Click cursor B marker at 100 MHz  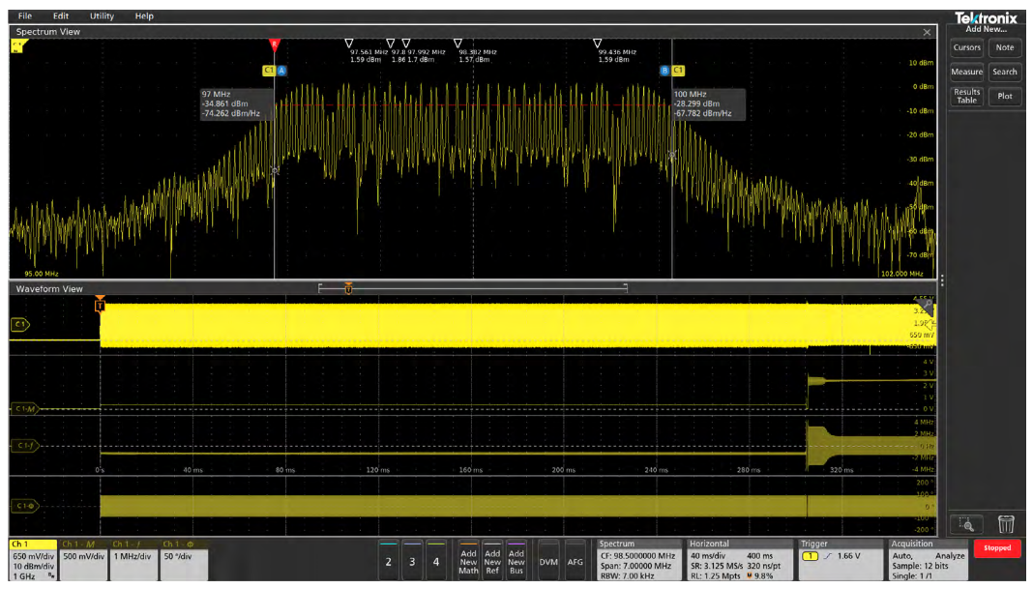coord(664,71)
